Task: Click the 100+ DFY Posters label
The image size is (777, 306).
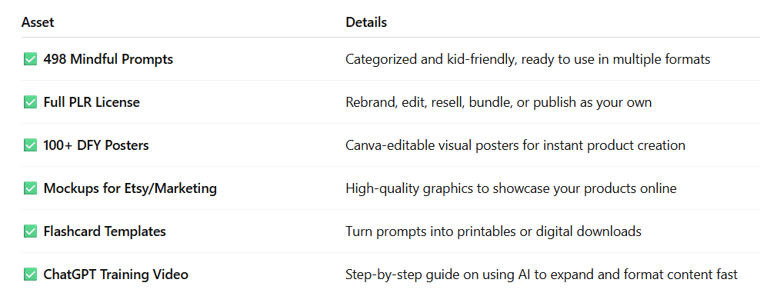Action: click(x=96, y=145)
